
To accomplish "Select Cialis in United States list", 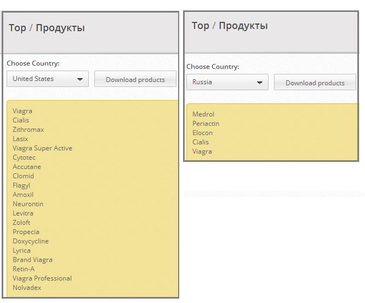I will (x=21, y=120).
